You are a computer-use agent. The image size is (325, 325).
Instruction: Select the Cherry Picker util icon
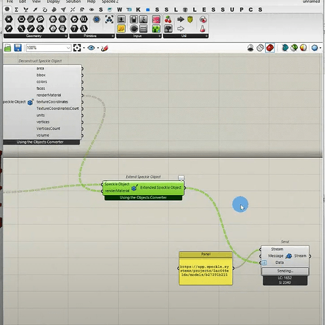coord(168,19)
